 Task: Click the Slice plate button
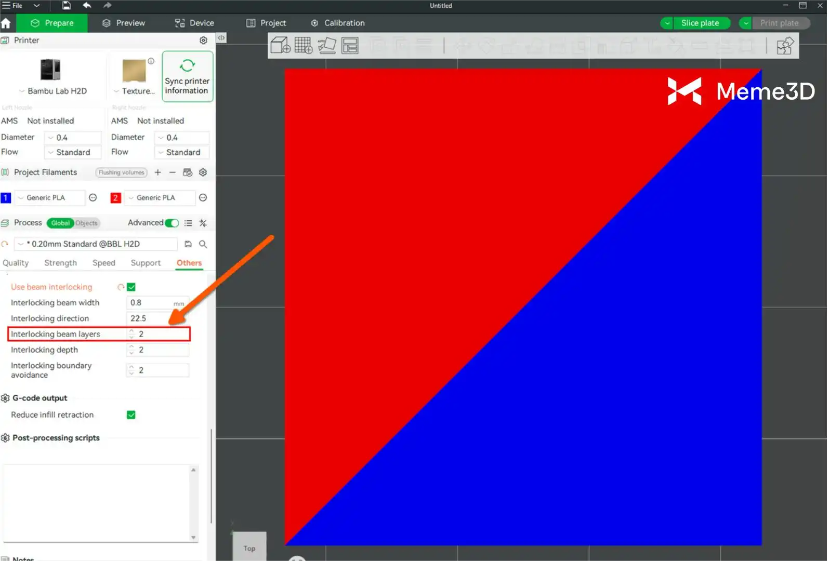(x=700, y=23)
